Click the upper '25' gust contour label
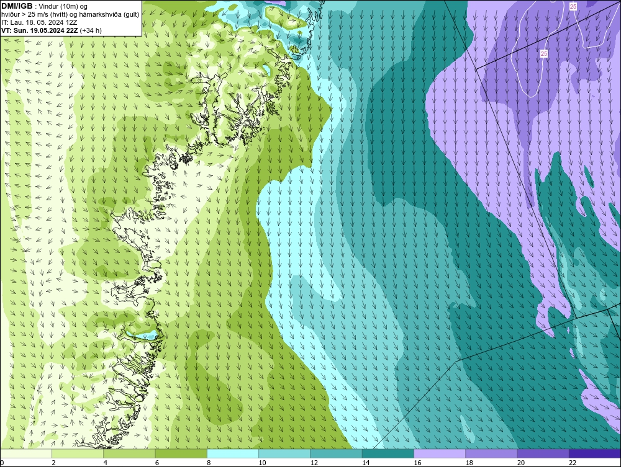 point(573,6)
